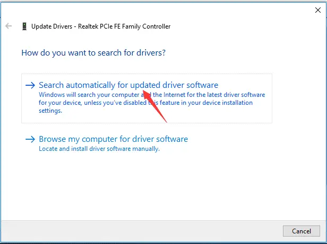Go back using the left arrow
Viewport: 327px width, 244px height.
8,26
